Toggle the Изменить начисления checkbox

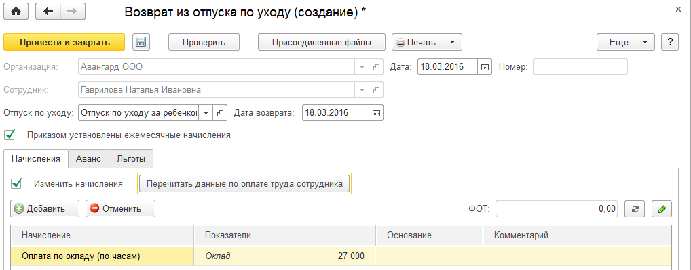[x=16, y=183]
